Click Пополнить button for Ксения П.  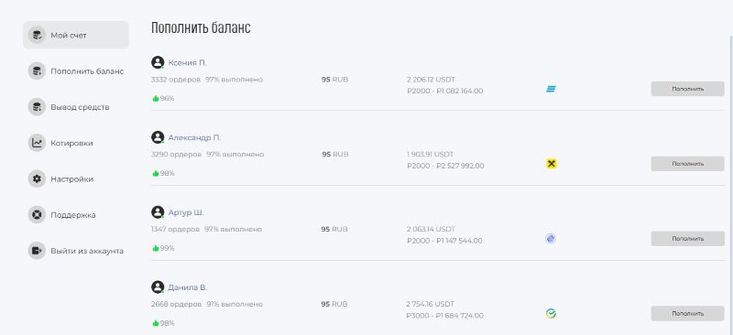click(x=687, y=89)
